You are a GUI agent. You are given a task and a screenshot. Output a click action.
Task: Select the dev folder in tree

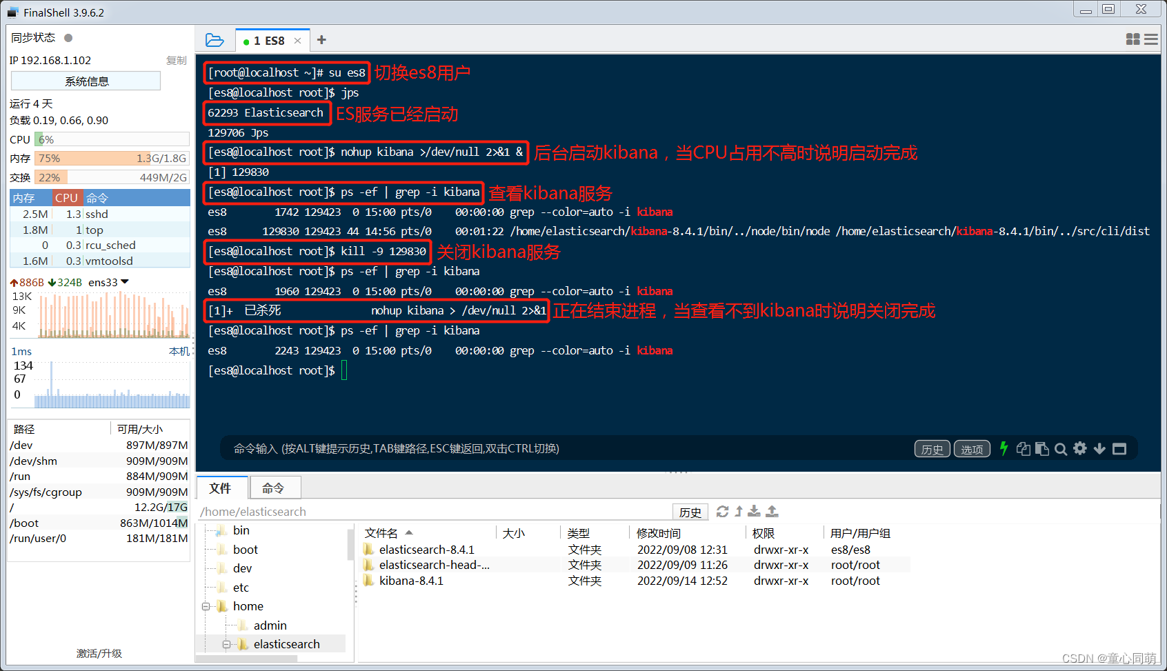point(242,568)
